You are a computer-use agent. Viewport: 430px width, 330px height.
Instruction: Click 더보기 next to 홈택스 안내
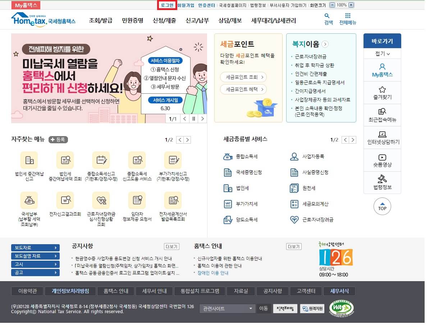coord(294,247)
